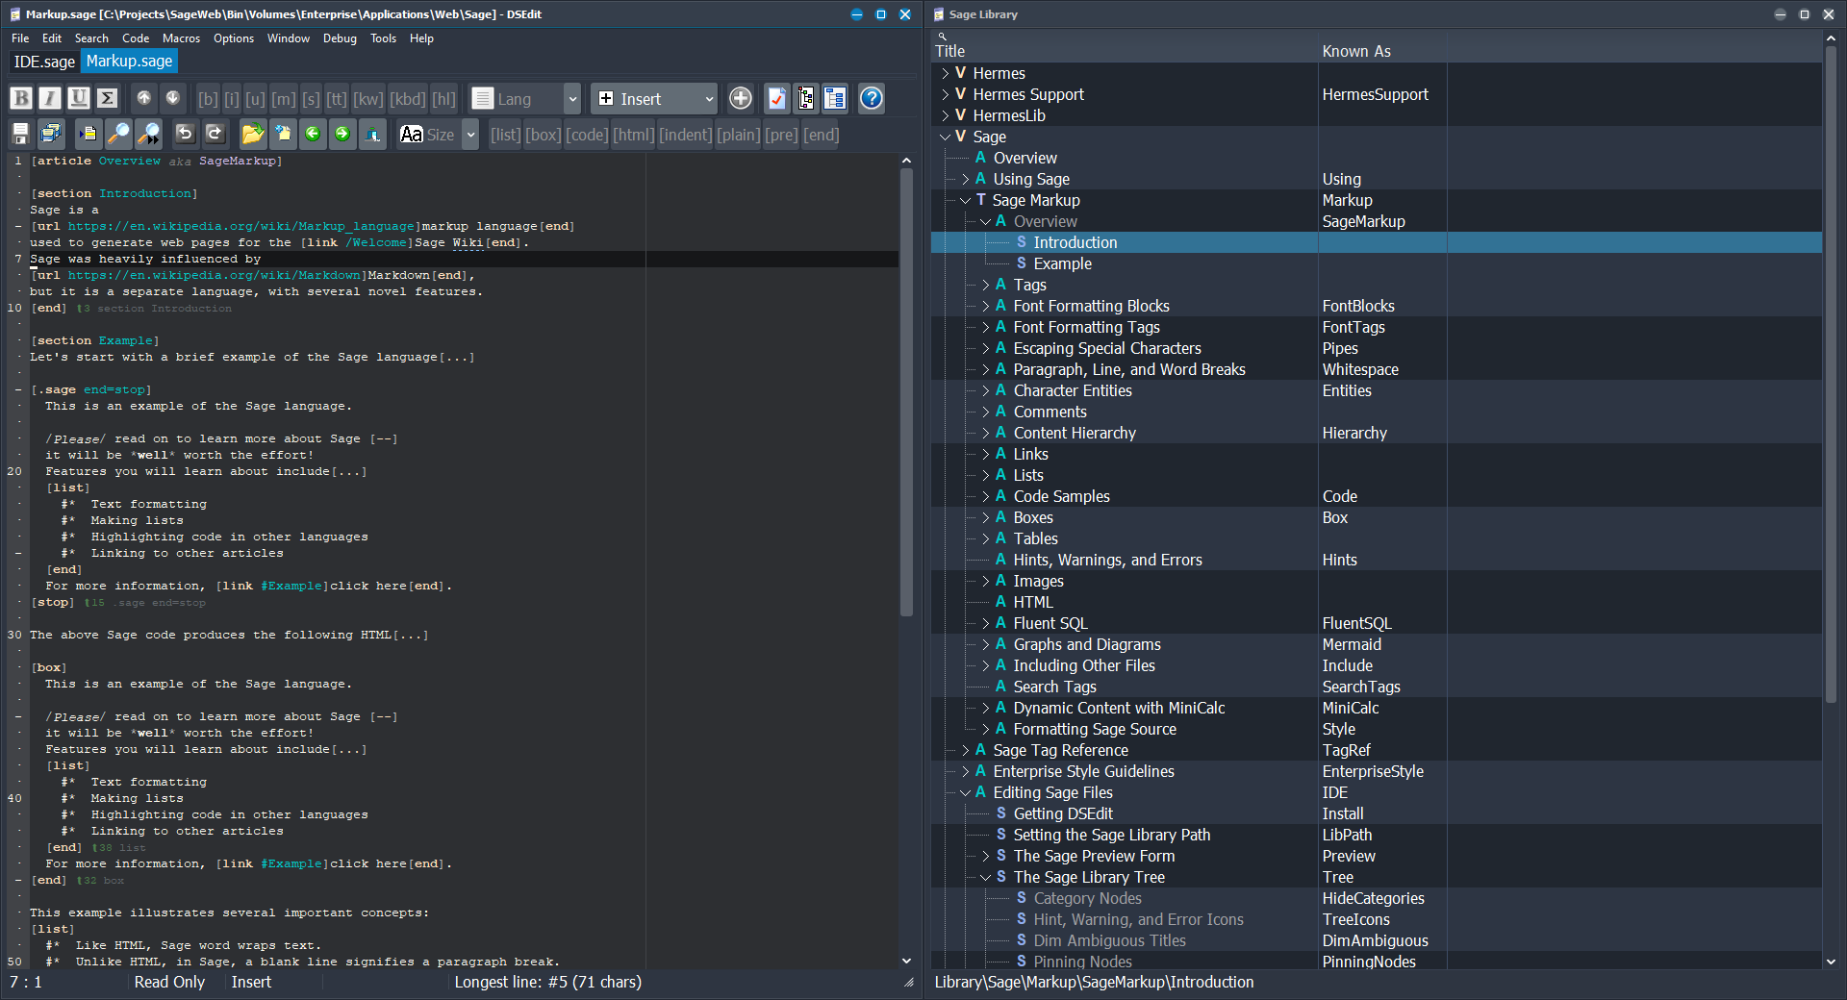Expand the Fluent SQL node

click(986, 623)
